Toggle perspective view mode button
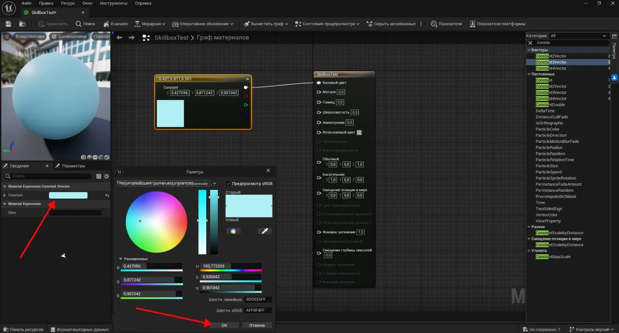619x333 pixels. (x=29, y=37)
